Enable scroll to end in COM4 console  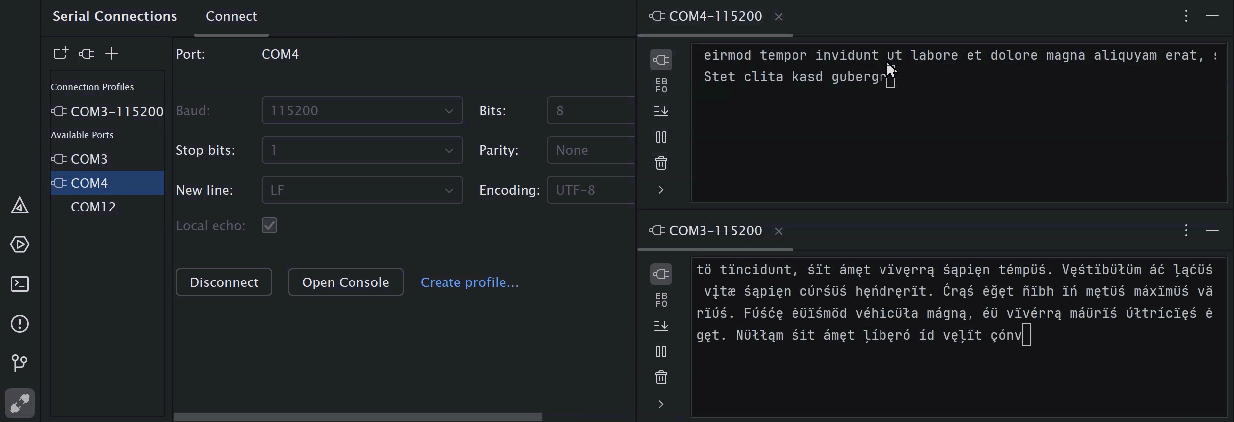[x=661, y=111]
